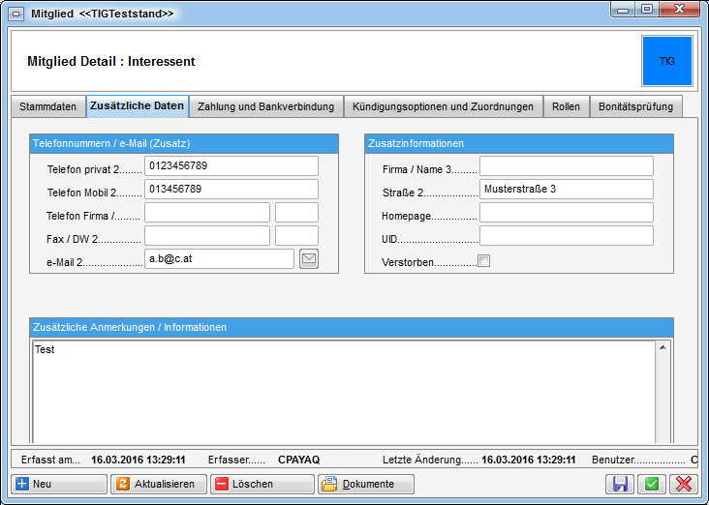709x505 pixels.
Task: Click the Firma / Name 3 field
Action: click(567, 165)
